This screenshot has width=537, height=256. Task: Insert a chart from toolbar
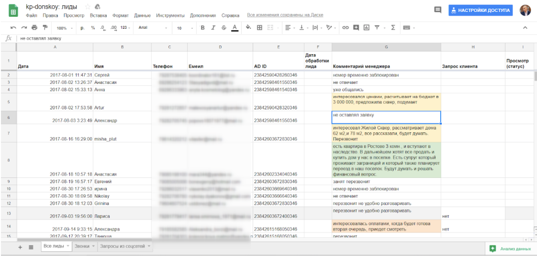pos(366,28)
